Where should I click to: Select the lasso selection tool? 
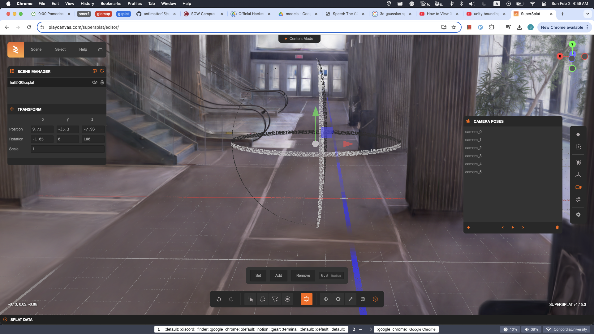click(x=263, y=299)
